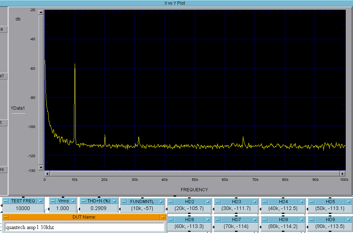Click the 0 X-axis minimum value
Viewport: 353px width, 233px height.
point(44,180)
